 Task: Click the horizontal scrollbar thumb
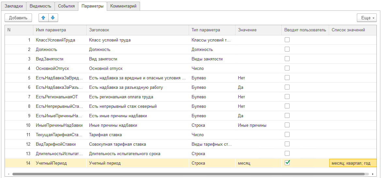pos(188,174)
